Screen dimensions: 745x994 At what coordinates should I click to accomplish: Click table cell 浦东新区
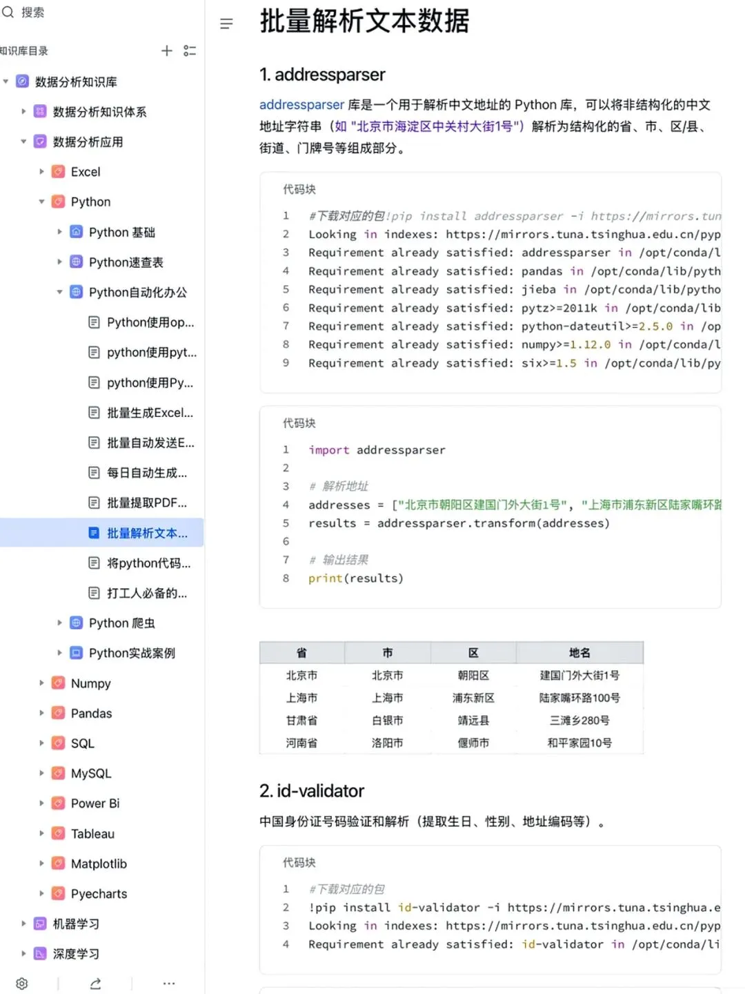click(473, 698)
